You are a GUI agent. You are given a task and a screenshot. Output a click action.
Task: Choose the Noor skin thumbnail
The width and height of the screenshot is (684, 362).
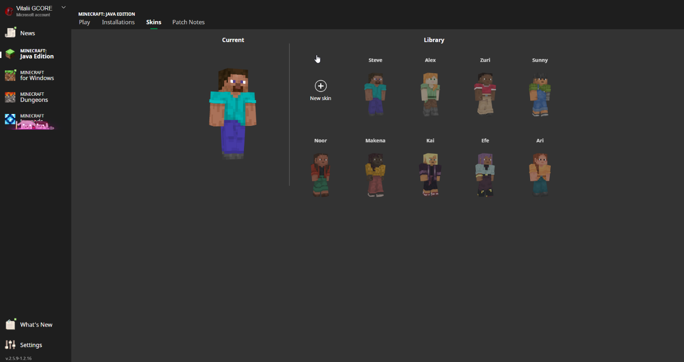(x=320, y=175)
